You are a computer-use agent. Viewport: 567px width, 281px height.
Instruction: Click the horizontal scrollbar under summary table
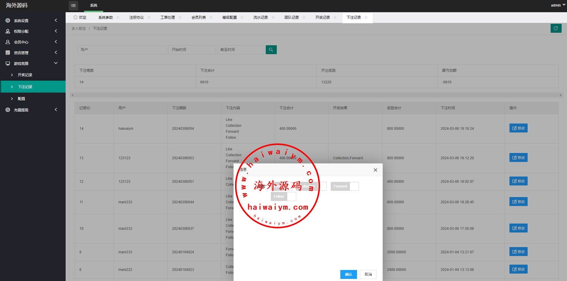coord(316,95)
